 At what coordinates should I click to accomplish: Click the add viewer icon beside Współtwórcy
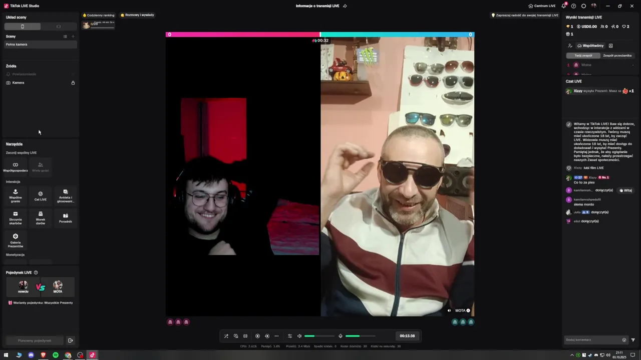[570, 45]
